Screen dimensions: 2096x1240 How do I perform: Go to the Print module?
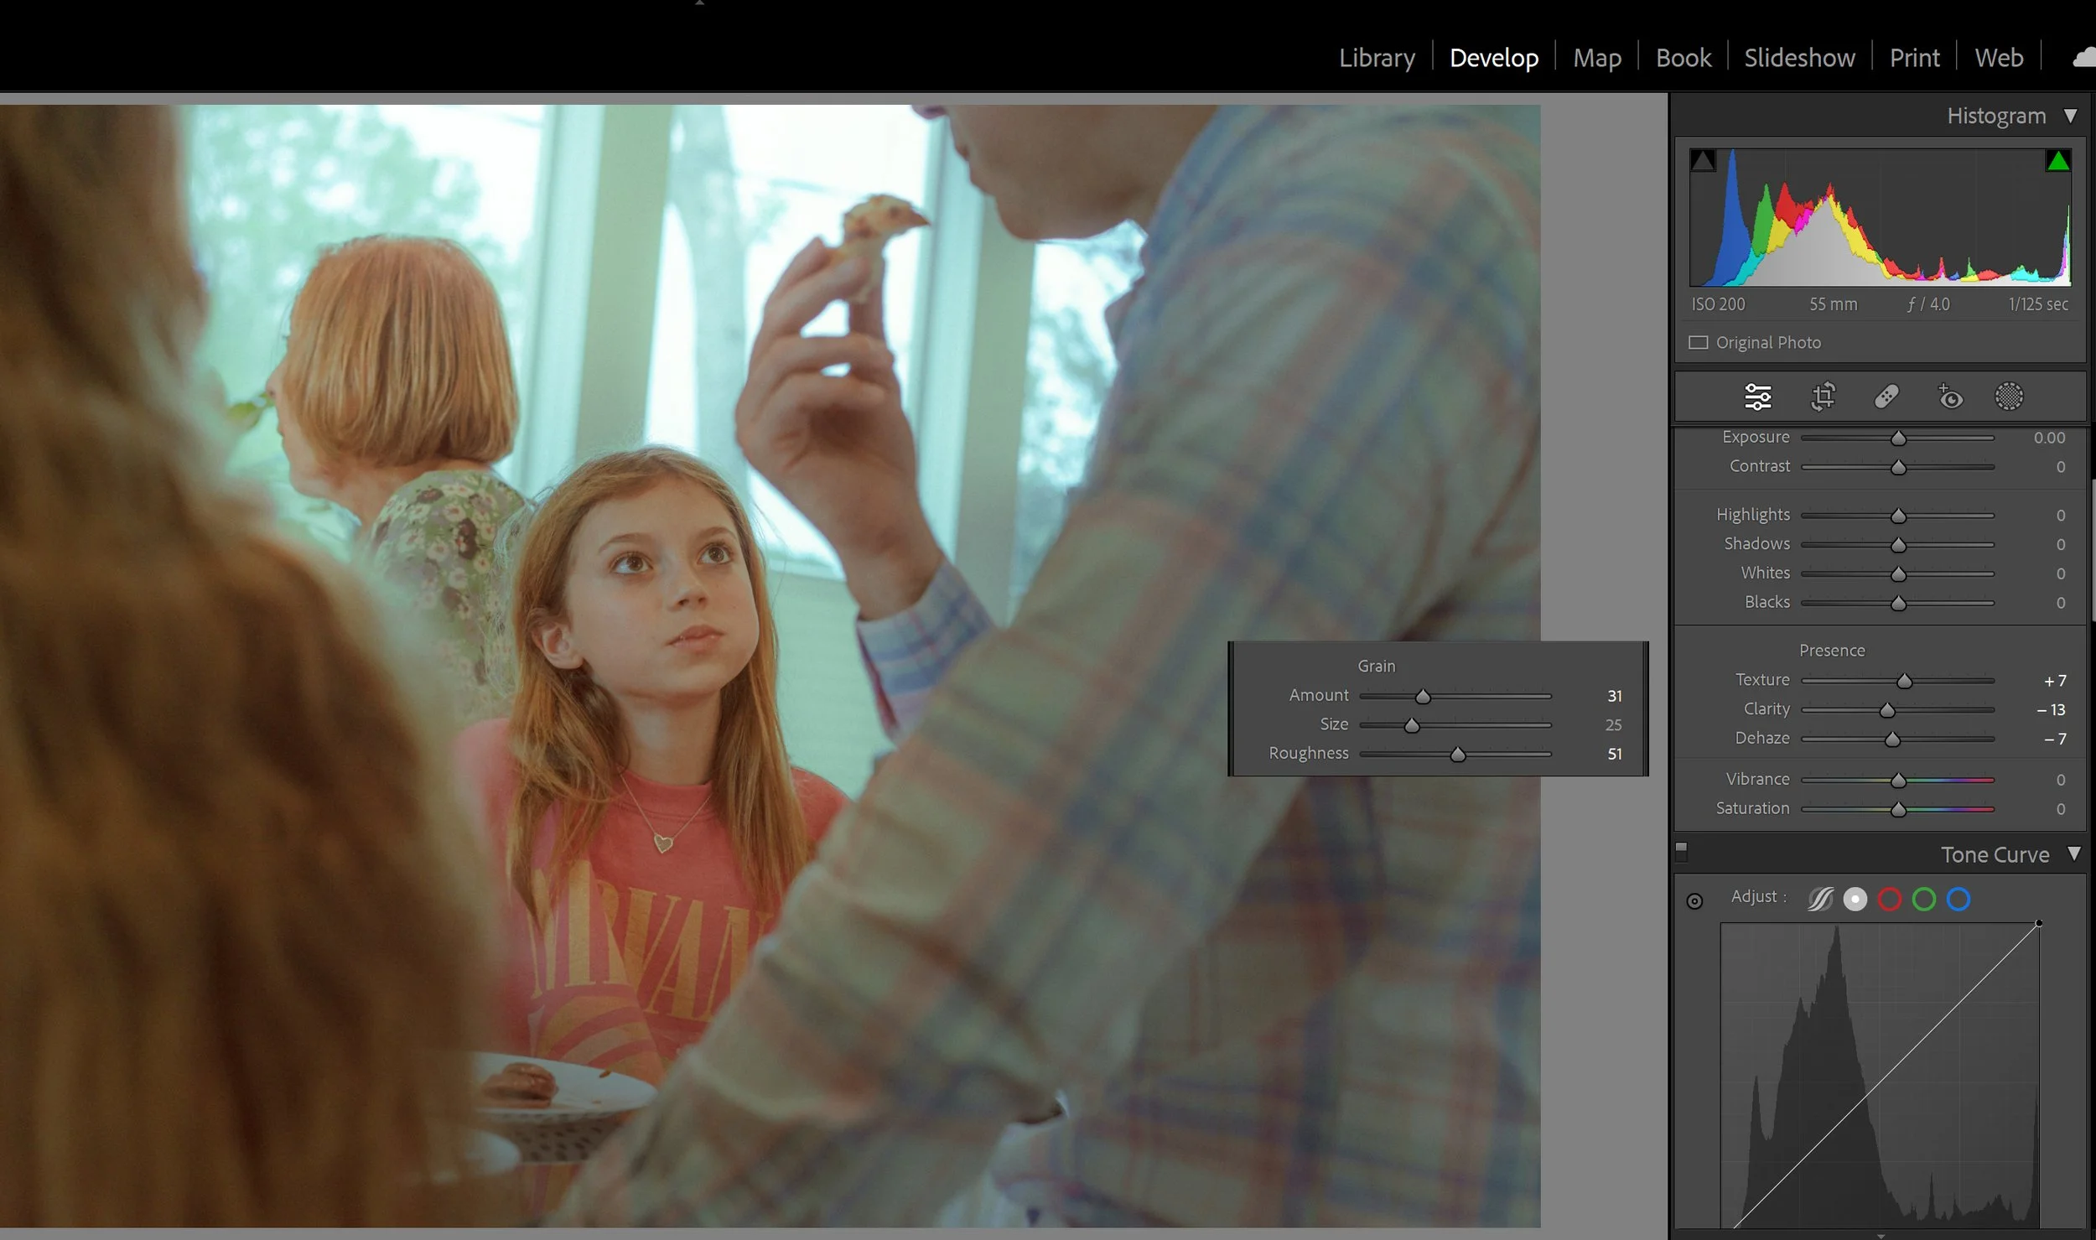point(1914,58)
